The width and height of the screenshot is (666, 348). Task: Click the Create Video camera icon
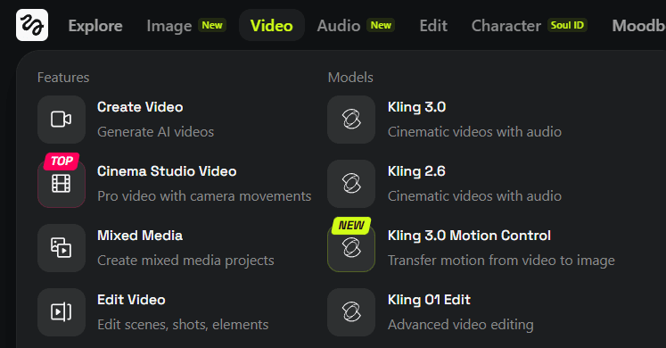pos(62,120)
